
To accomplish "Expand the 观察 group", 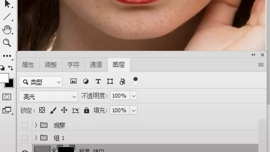I will click(35, 125).
